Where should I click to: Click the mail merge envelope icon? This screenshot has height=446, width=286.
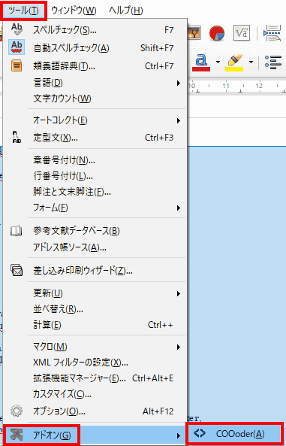17,270
